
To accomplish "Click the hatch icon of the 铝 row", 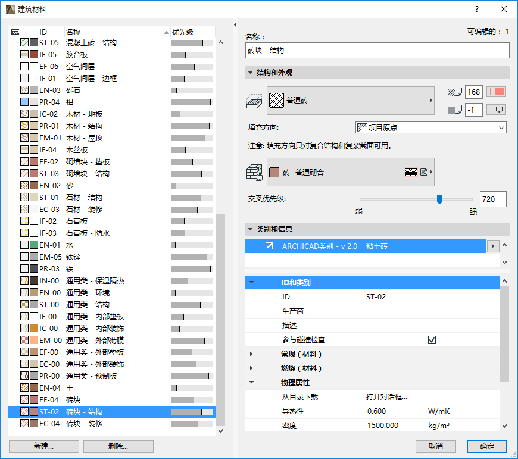I will point(24,102).
